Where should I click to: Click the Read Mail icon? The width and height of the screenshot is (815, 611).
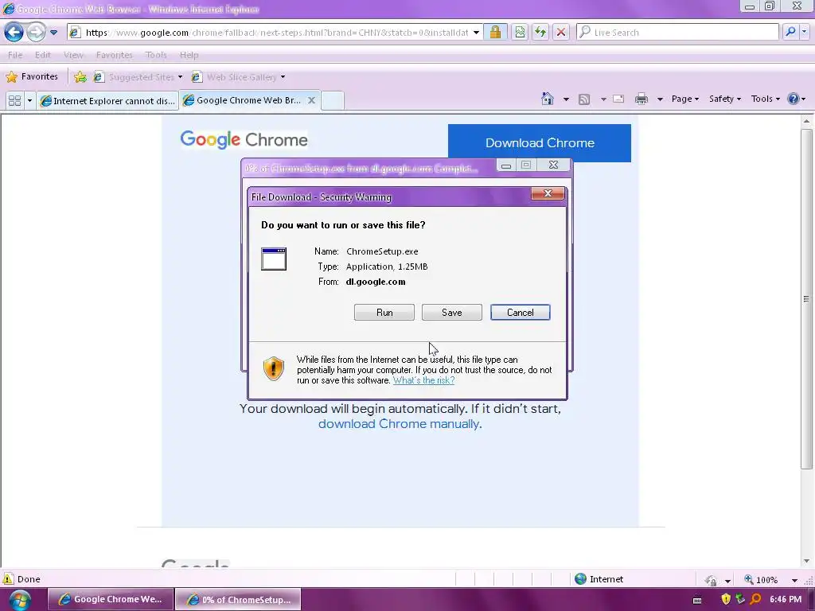click(x=618, y=99)
